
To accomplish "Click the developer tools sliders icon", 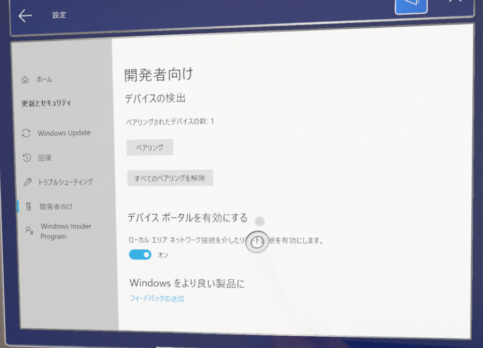I will point(29,207).
